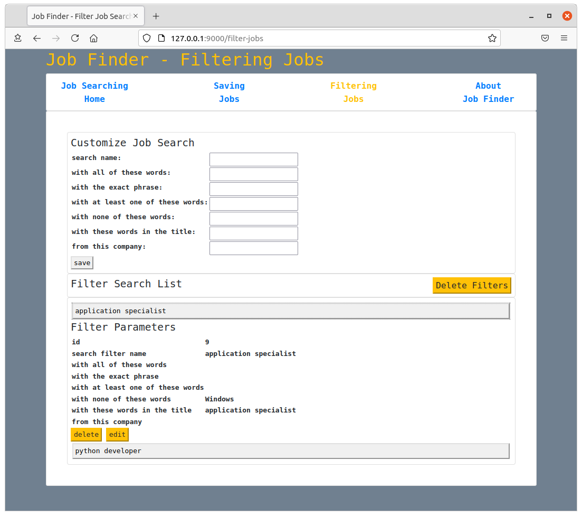Screen dimensions: 582x516
Task: Click the back arrow in the browser toolbar
Action: click(x=37, y=38)
